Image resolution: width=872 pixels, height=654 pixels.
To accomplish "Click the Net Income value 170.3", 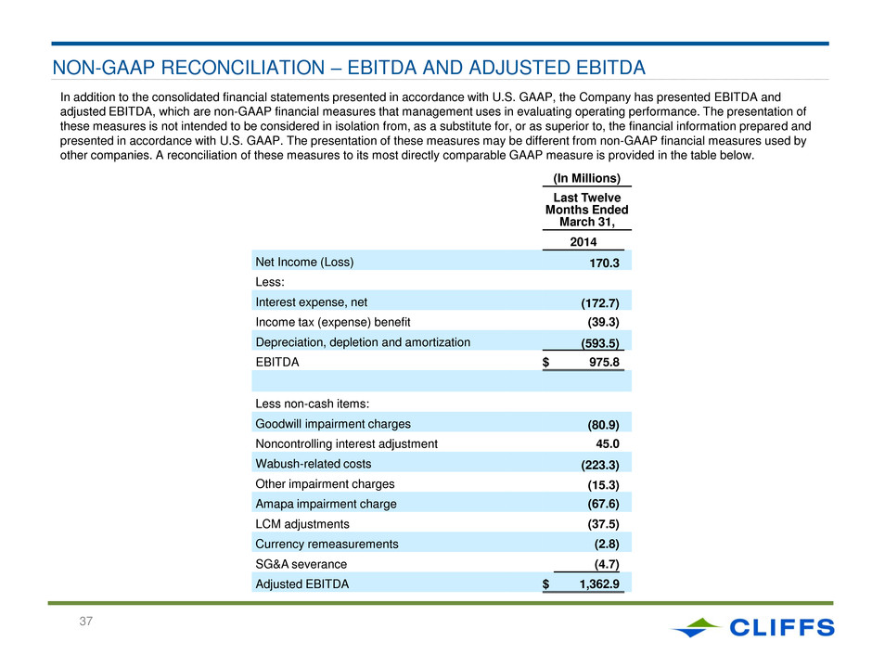I will [x=604, y=263].
